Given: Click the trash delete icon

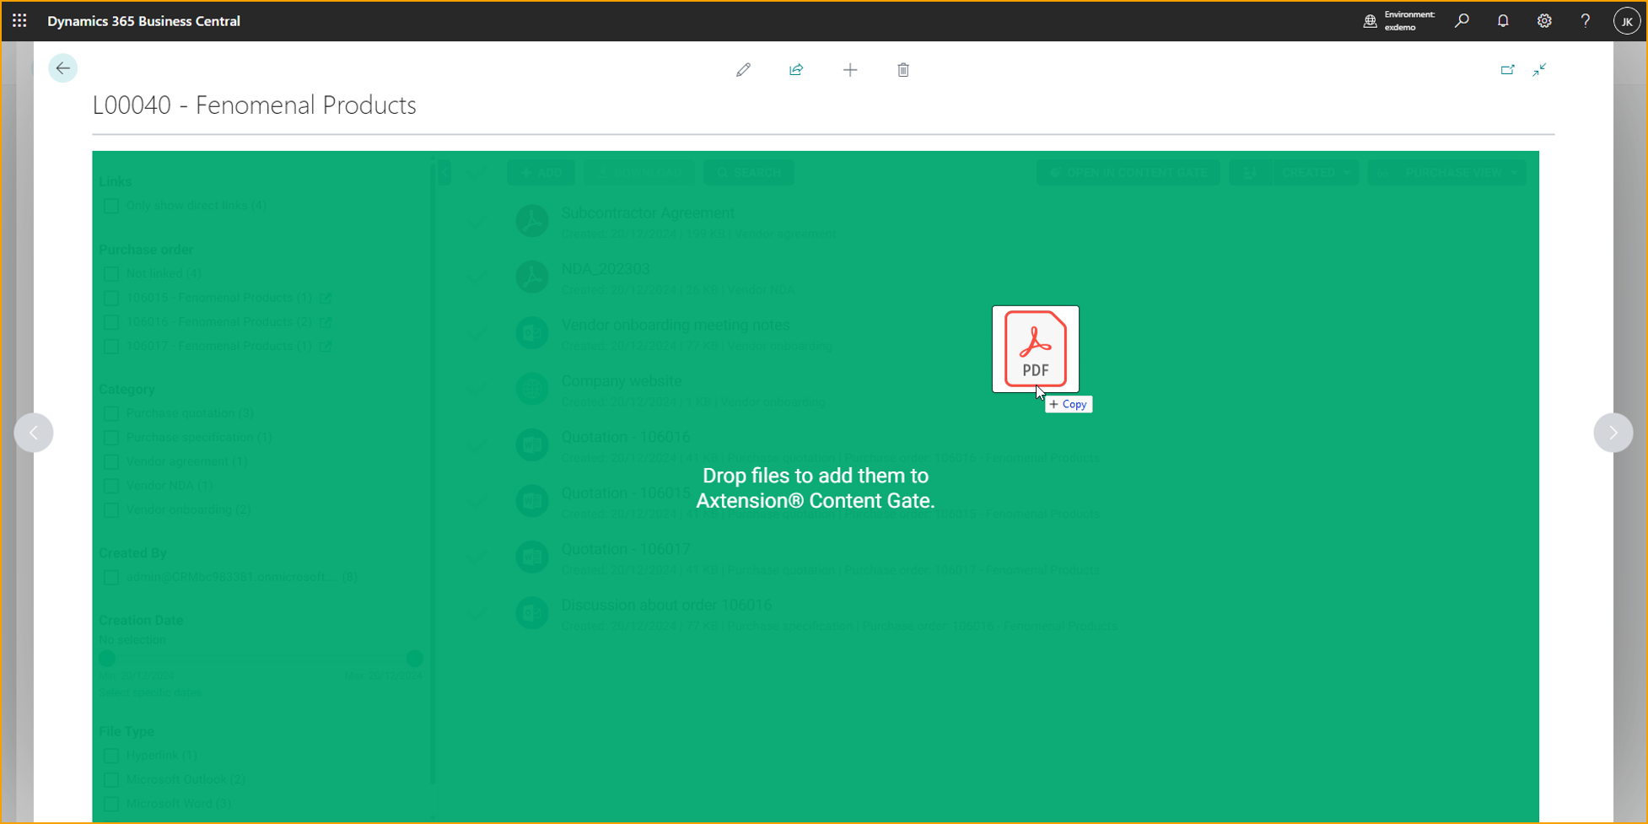Looking at the screenshot, I should 903,70.
